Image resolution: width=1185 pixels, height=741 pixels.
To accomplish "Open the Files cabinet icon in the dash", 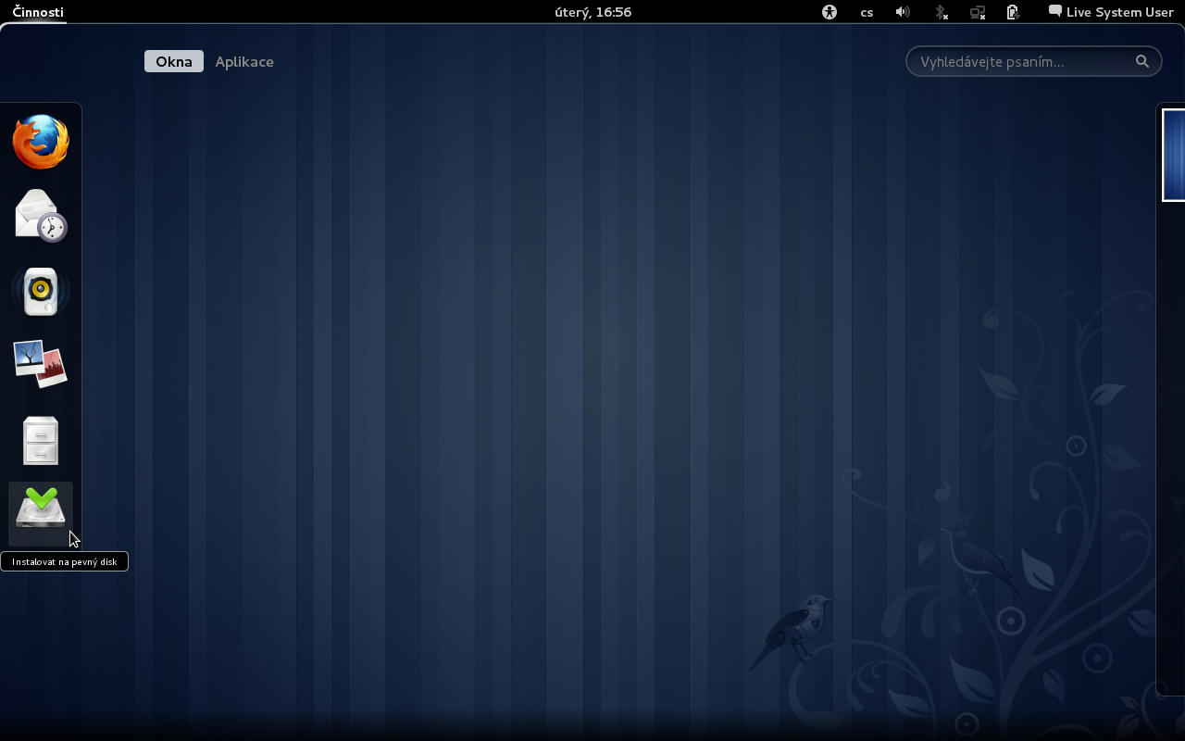I will (41, 440).
